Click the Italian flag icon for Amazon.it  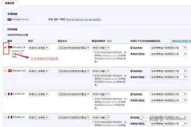(x=10, y=117)
